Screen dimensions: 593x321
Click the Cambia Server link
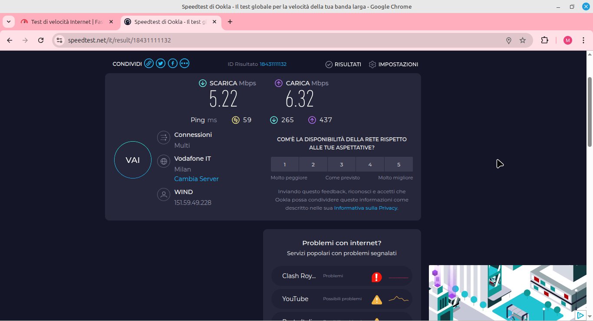pyautogui.click(x=196, y=179)
